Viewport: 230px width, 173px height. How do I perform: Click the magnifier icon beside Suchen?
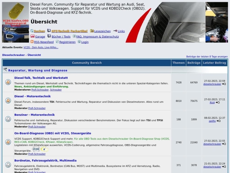[x=32, y=31]
